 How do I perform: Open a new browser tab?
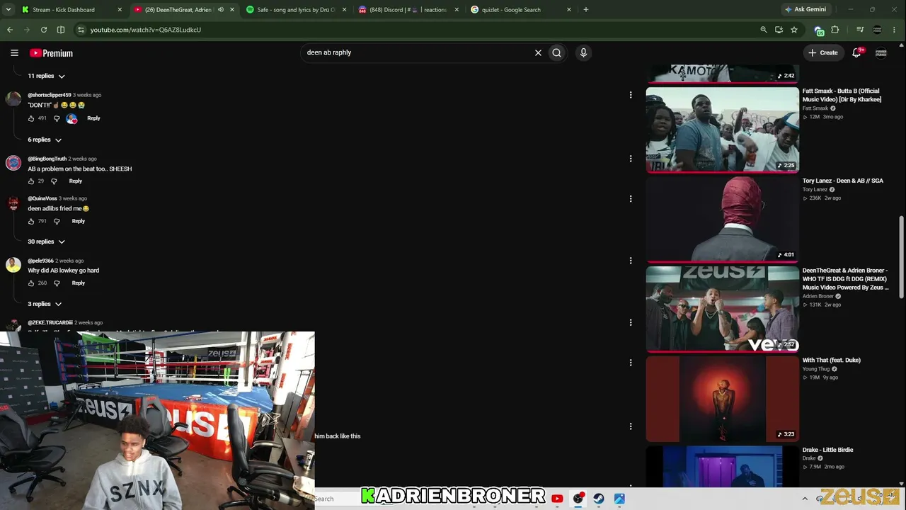click(x=586, y=10)
